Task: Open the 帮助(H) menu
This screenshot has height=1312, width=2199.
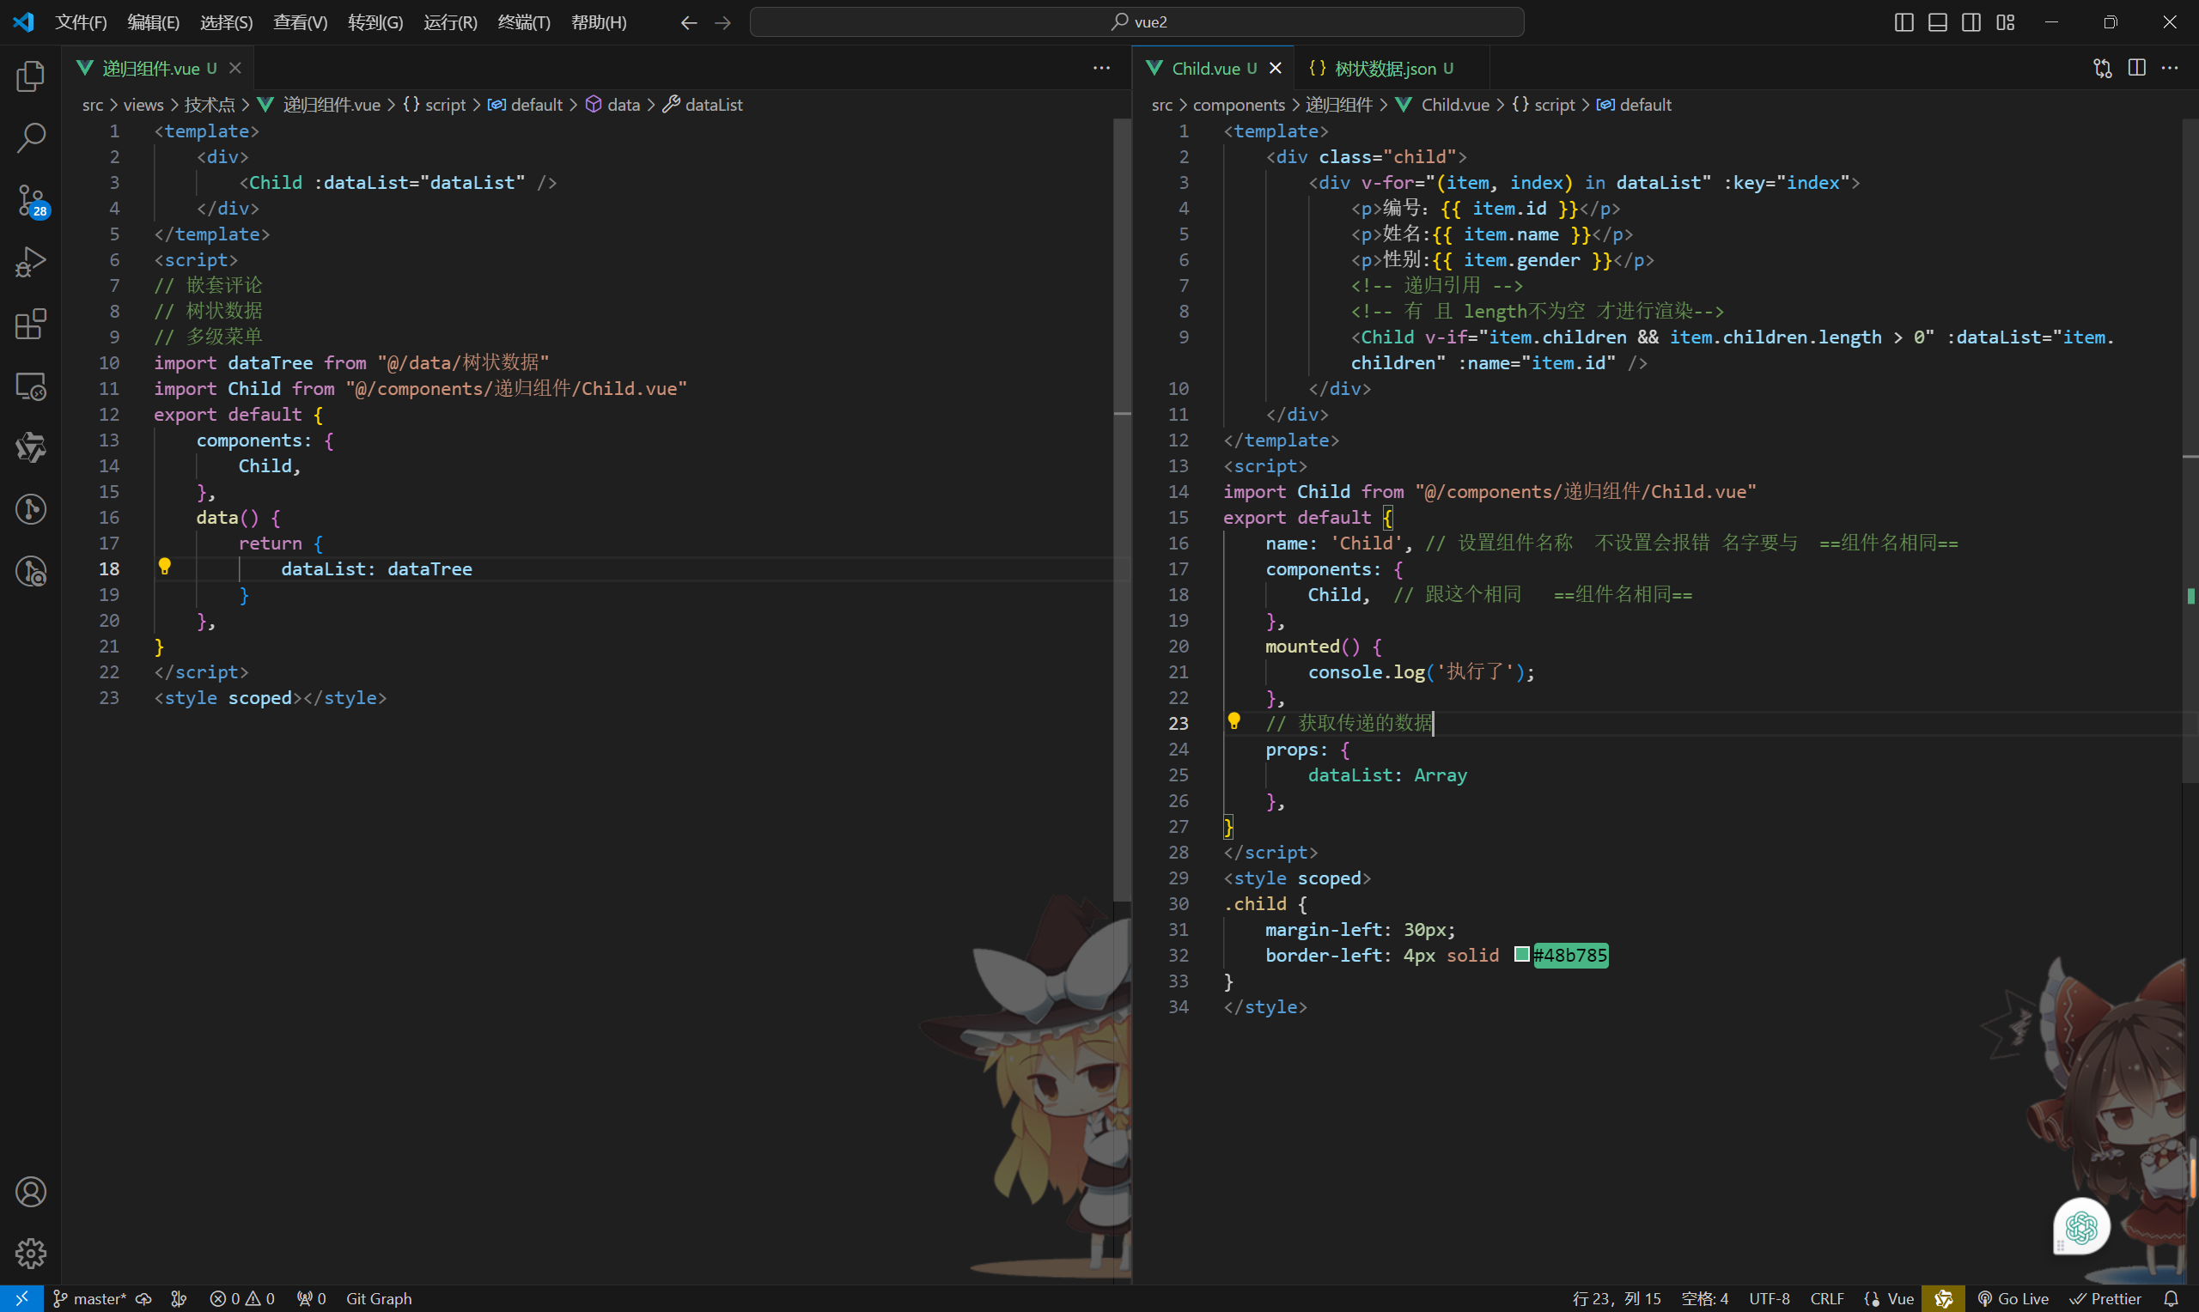Action: point(599,22)
